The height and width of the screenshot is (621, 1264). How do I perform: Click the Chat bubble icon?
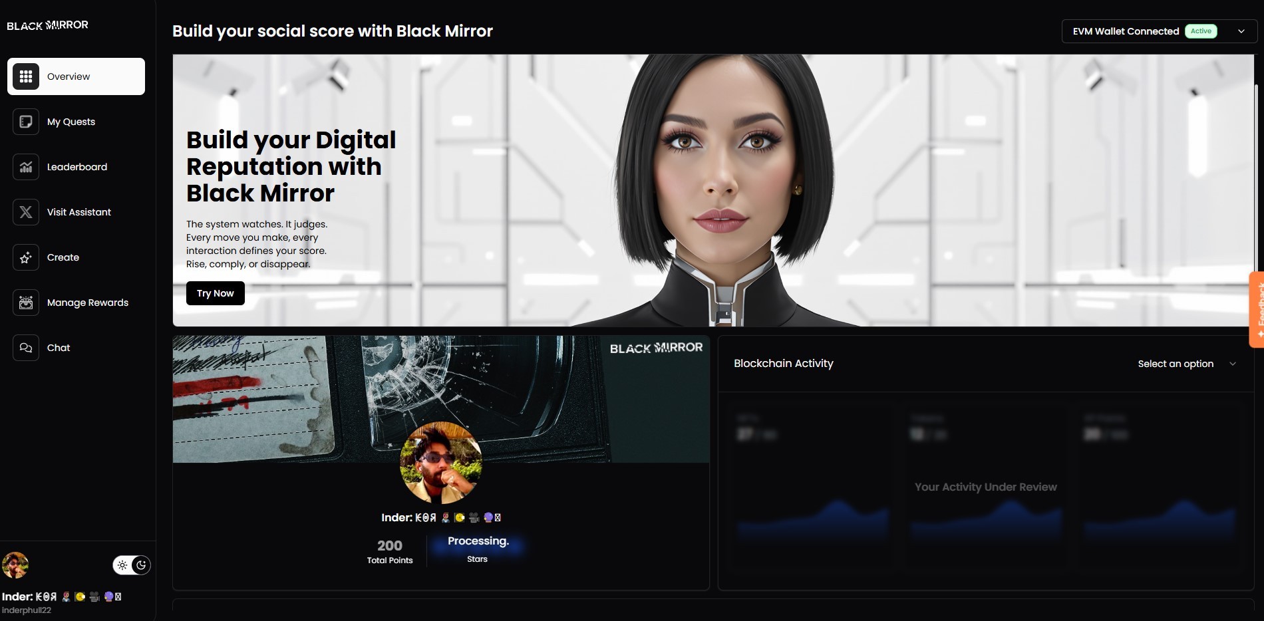[x=26, y=348]
